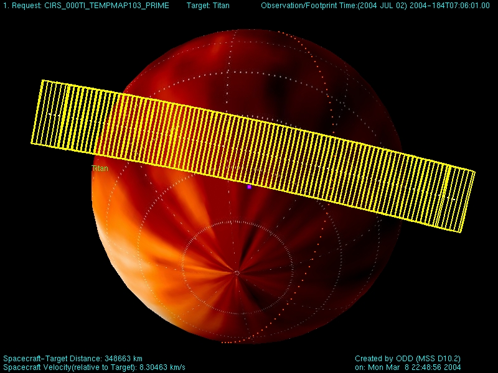Click the Spacecraft-Target Distance 348663 km text
This screenshot has height=373, width=498.
[x=73, y=359]
